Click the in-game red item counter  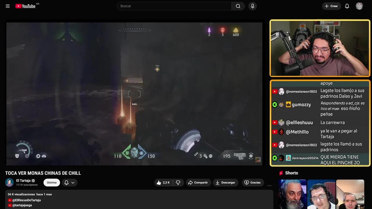(x=223, y=32)
